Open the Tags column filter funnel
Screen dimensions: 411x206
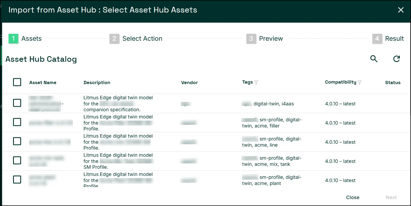pyautogui.click(x=256, y=83)
